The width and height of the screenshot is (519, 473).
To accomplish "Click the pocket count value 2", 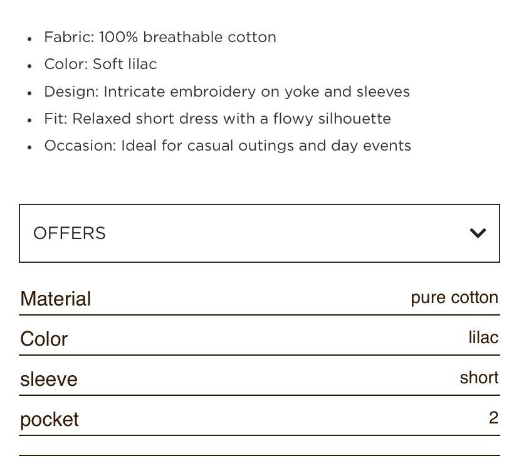I will 493,418.
